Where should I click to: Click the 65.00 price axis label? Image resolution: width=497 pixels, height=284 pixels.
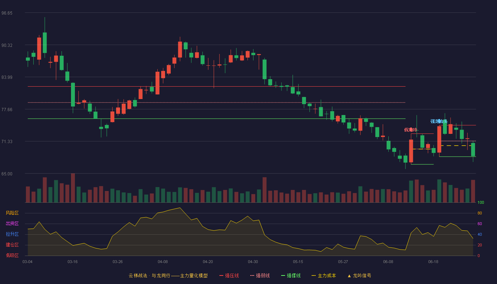click(7, 174)
